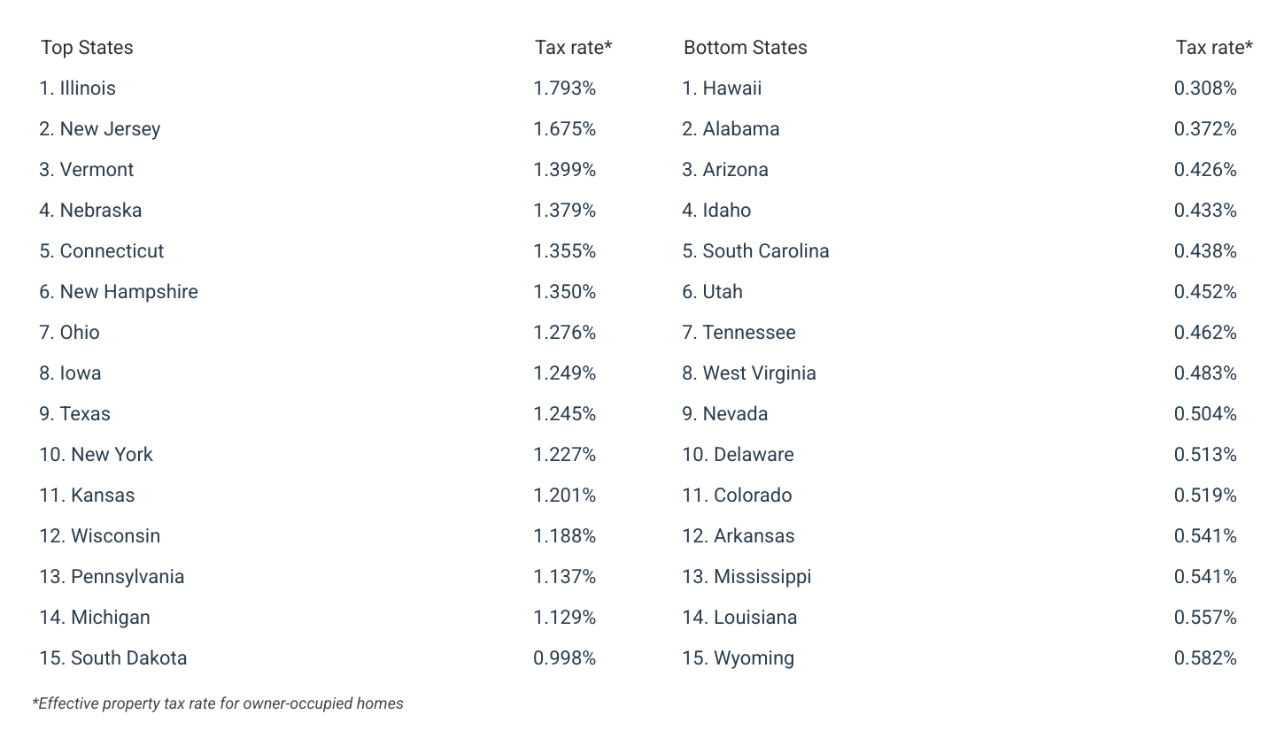Select the 0.372% tax rate for Alabama

[x=1205, y=129]
